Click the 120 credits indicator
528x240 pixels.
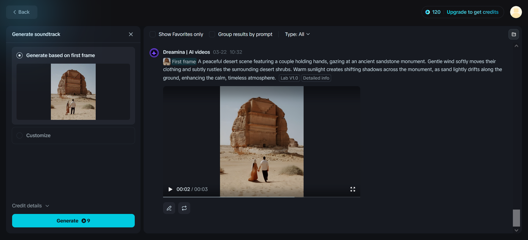pyautogui.click(x=433, y=12)
